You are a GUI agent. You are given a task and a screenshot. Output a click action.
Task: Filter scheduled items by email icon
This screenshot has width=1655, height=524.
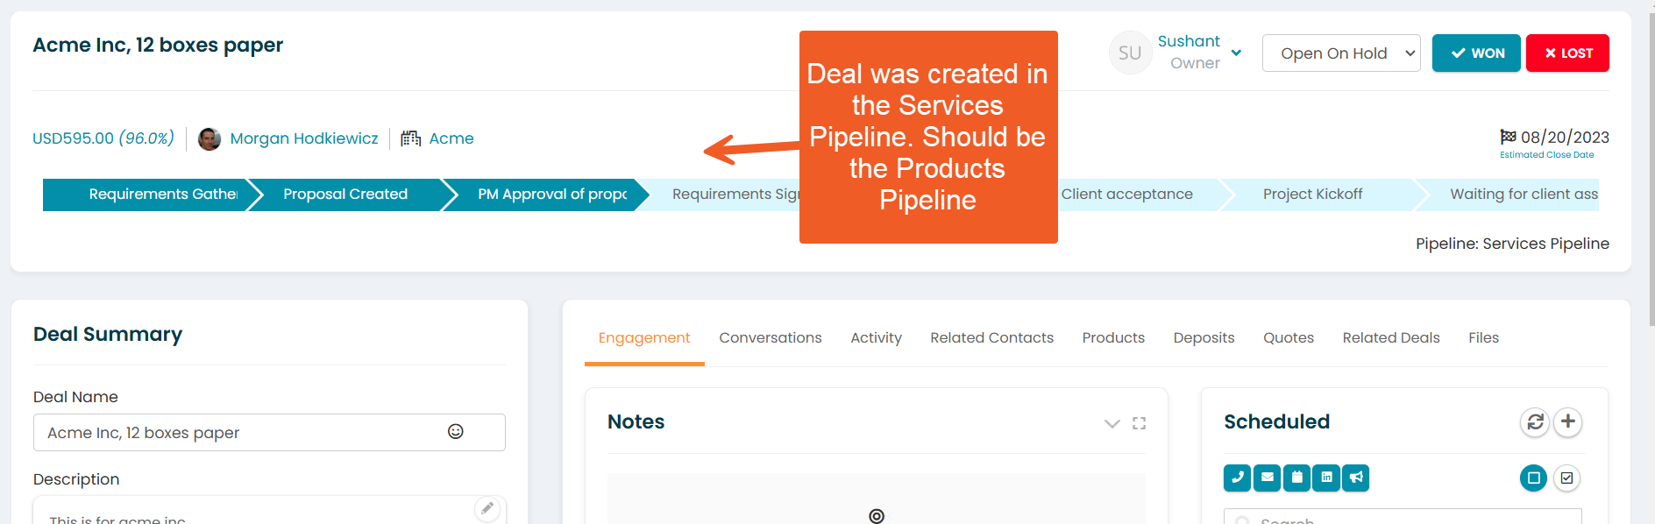point(1267,478)
